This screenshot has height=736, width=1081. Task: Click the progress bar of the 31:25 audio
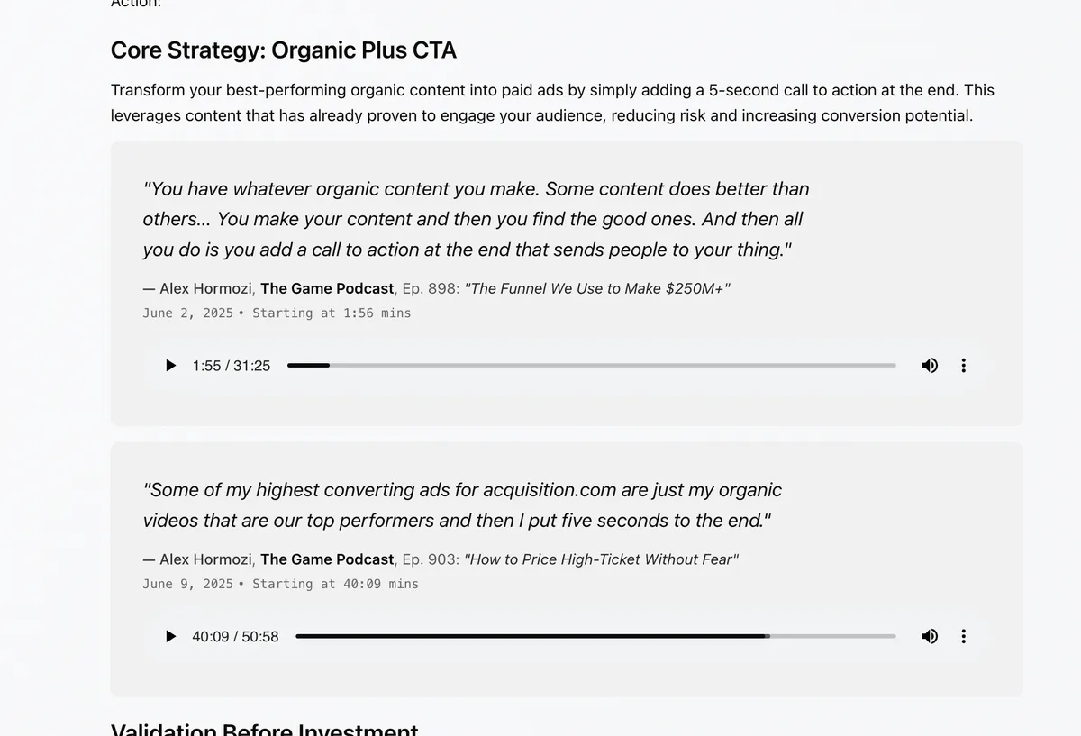pos(591,366)
